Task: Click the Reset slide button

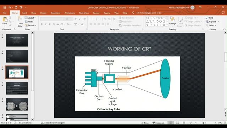Action: 29,22
